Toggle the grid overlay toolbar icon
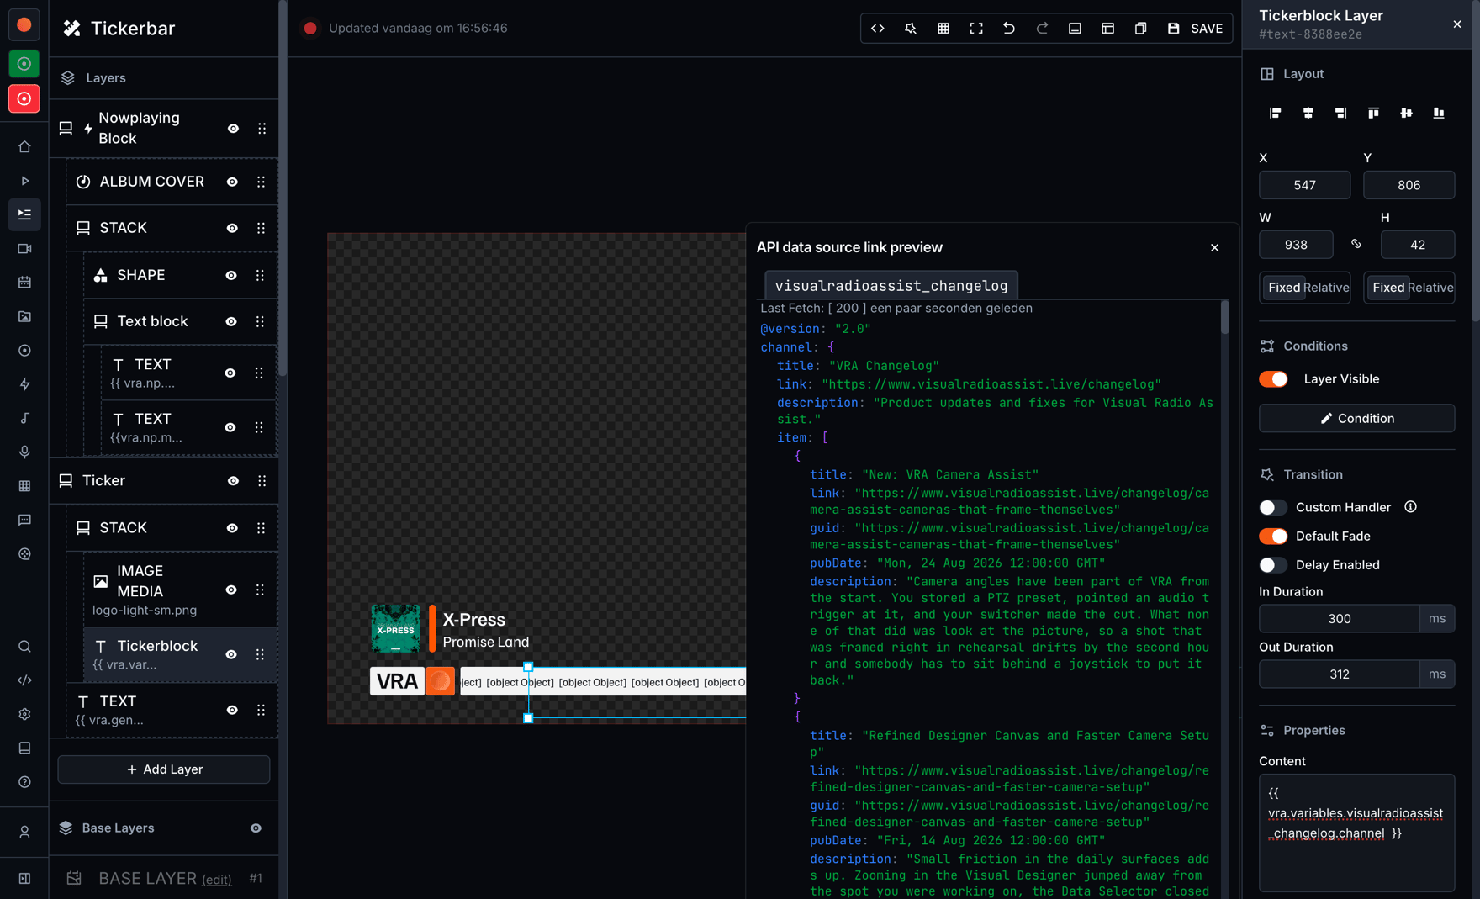 click(943, 29)
